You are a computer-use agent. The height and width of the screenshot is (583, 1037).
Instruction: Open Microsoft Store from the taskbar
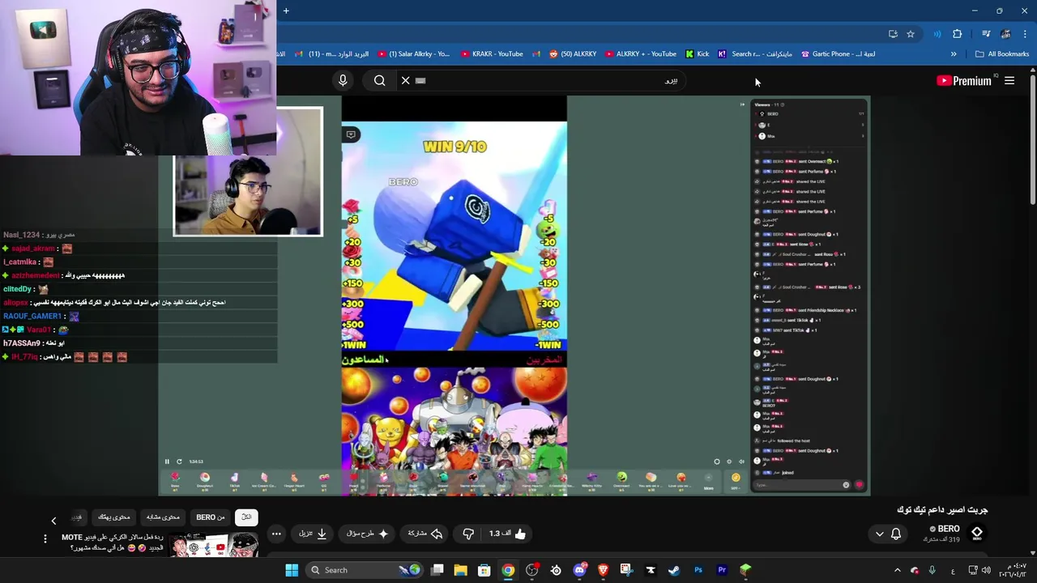(484, 570)
